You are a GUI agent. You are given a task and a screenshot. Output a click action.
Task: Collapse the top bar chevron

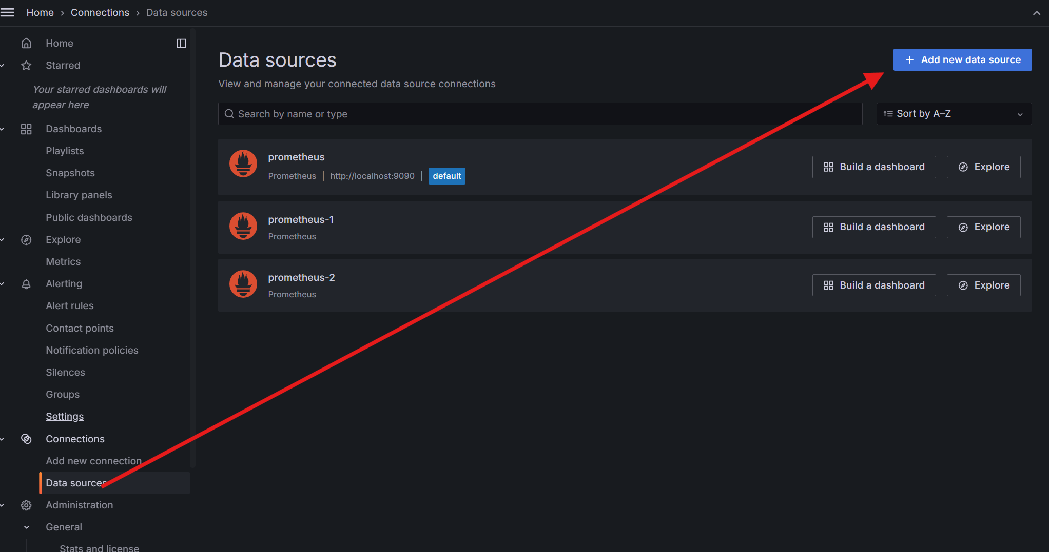[x=1037, y=13]
